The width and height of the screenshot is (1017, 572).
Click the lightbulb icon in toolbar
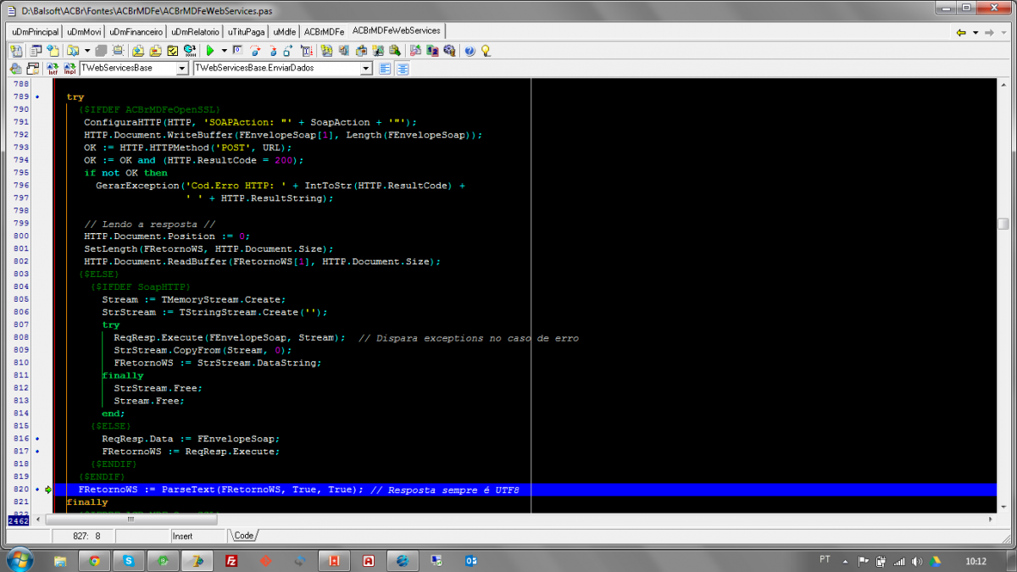coord(486,51)
